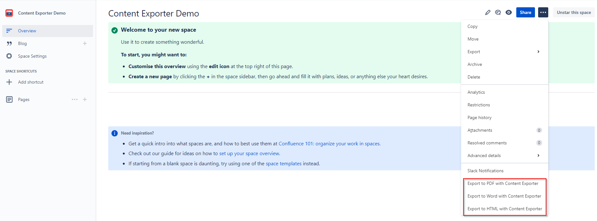
Task: Click the Share button
Action: (525, 12)
